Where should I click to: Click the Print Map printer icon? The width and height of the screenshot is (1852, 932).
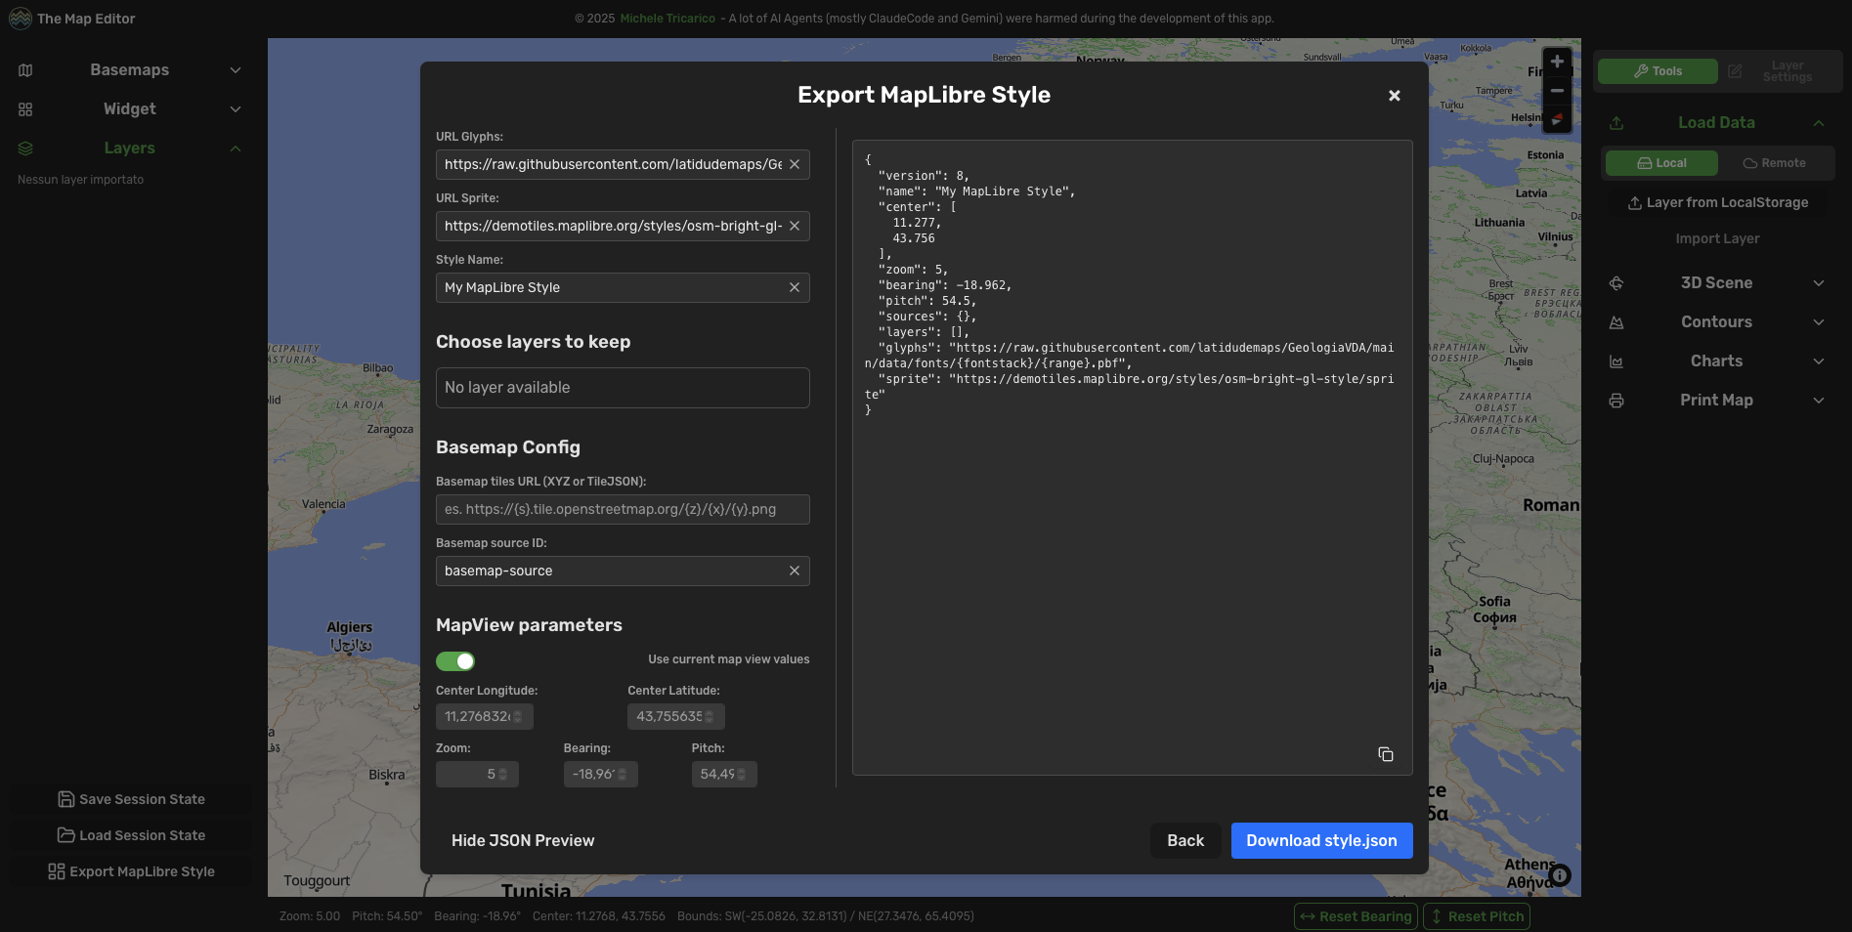click(1616, 400)
